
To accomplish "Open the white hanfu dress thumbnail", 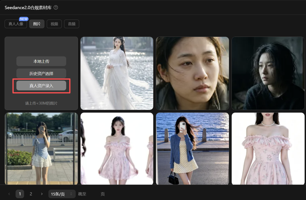I will tap(117, 73).
